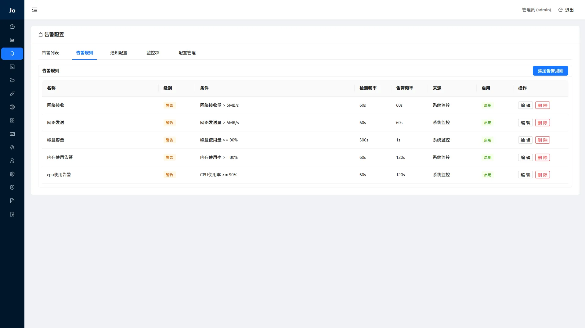The height and width of the screenshot is (328, 585).
Task: Click the 启用 status tag for cpu使用告警
Action: 487,175
